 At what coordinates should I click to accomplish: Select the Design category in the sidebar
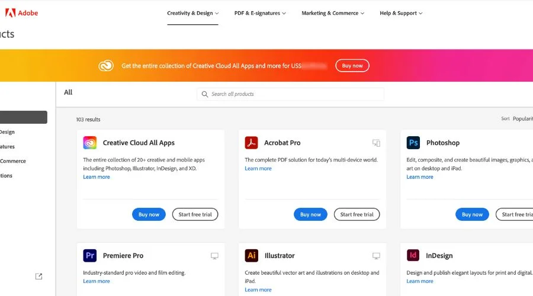(x=8, y=132)
